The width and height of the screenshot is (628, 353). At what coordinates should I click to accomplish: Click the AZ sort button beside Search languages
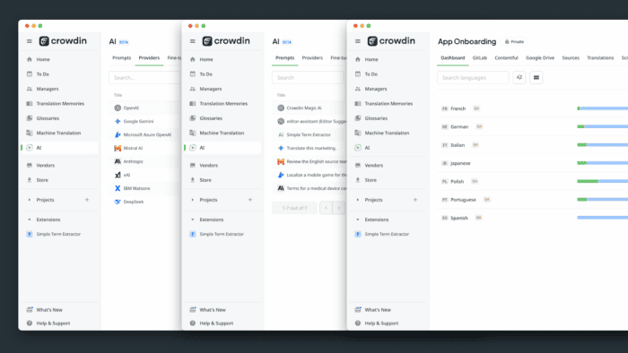point(519,78)
